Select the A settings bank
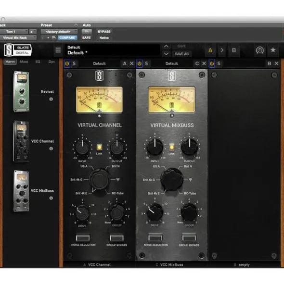The width and height of the screenshot is (284, 284). tap(210, 50)
